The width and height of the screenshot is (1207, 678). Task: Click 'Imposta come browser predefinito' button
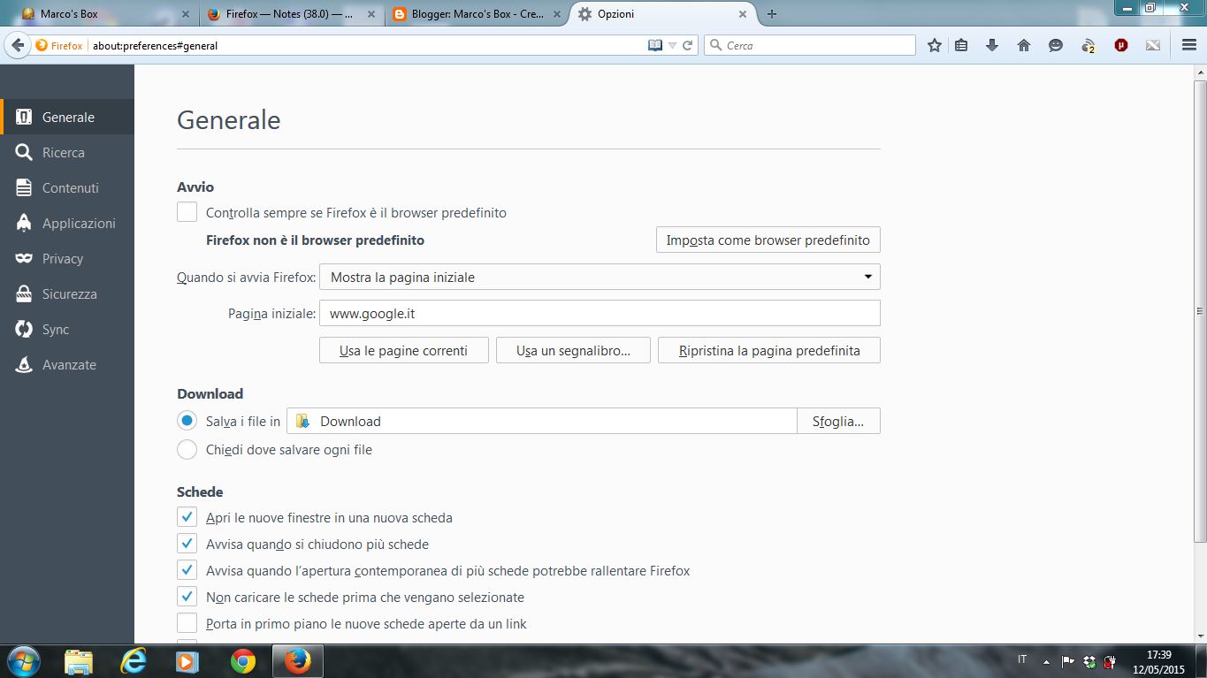click(x=768, y=240)
